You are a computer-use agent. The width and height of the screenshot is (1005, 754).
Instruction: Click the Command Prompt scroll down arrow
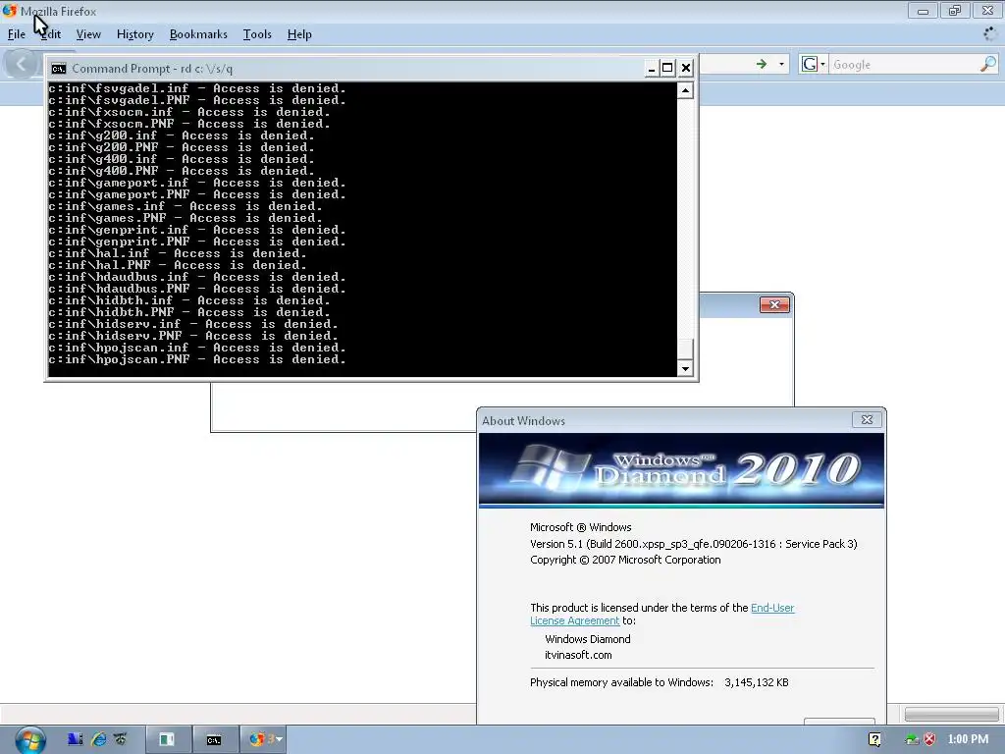pos(685,369)
